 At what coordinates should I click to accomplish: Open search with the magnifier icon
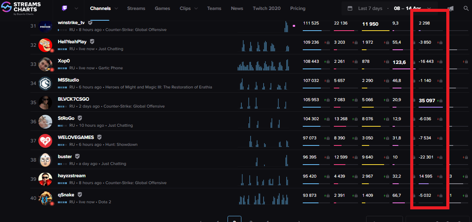click(x=466, y=8)
